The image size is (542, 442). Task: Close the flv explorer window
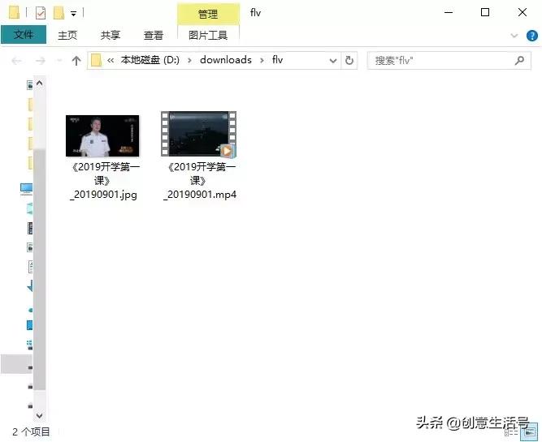pyautogui.click(x=522, y=12)
